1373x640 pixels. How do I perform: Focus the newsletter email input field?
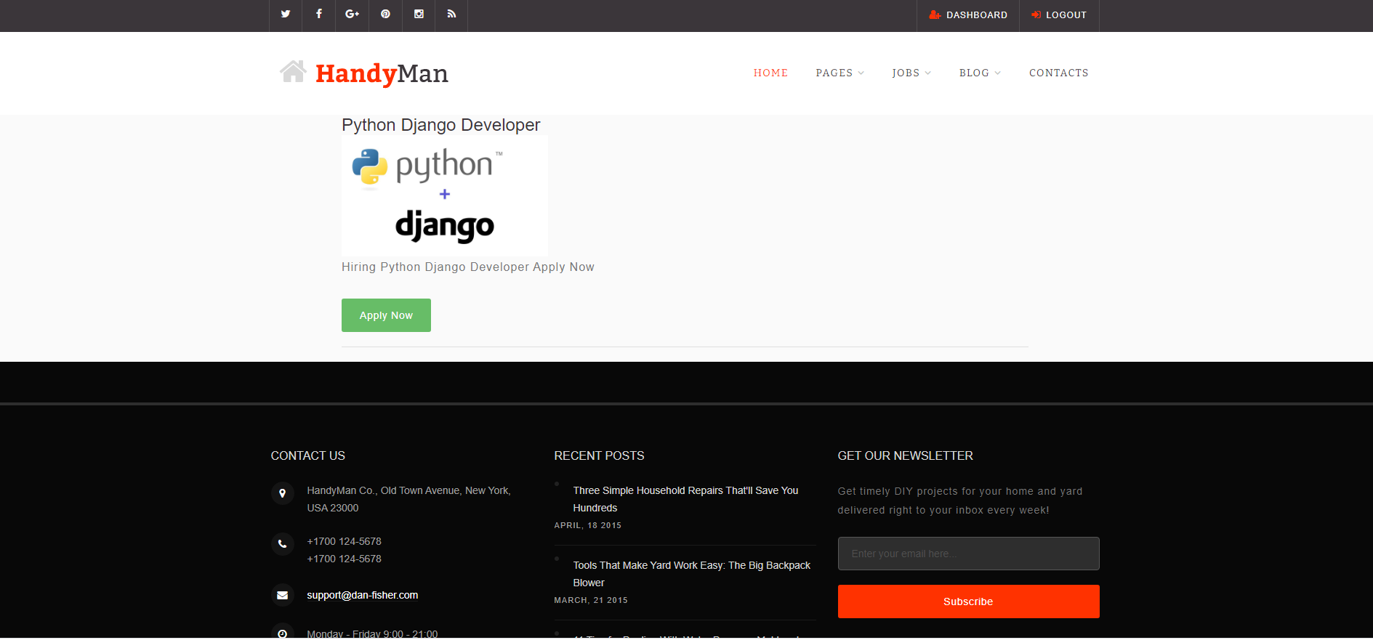coord(968,554)
